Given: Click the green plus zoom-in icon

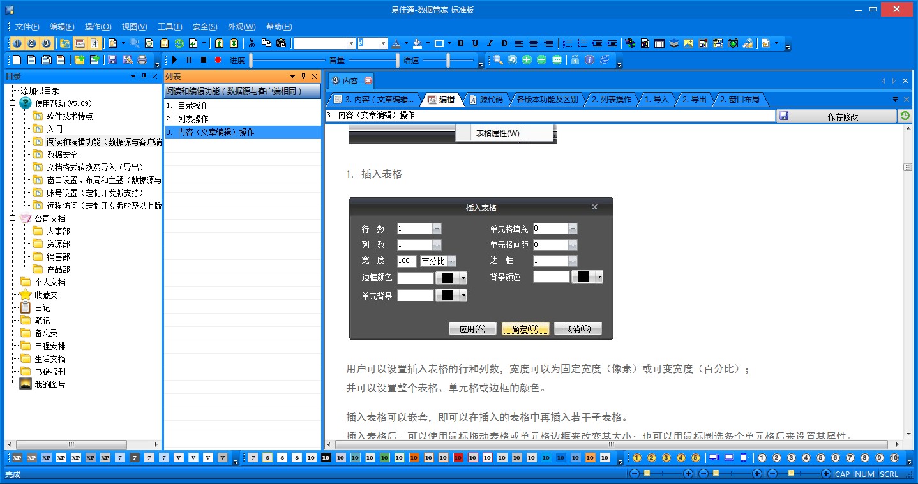Looking at the screenshot, I should [527, 60].
